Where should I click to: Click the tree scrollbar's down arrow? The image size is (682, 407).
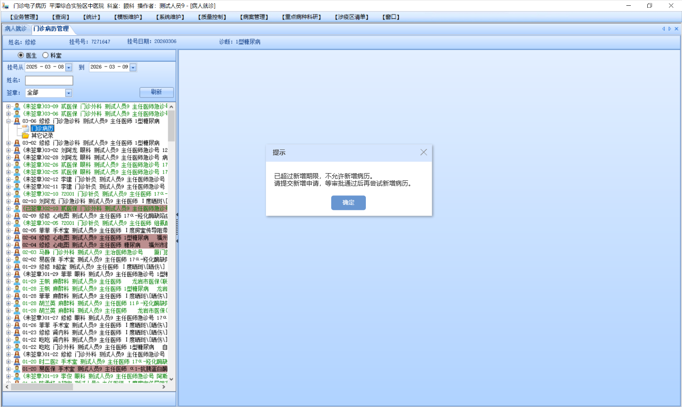pyautogui.click(x=171, y=379)
